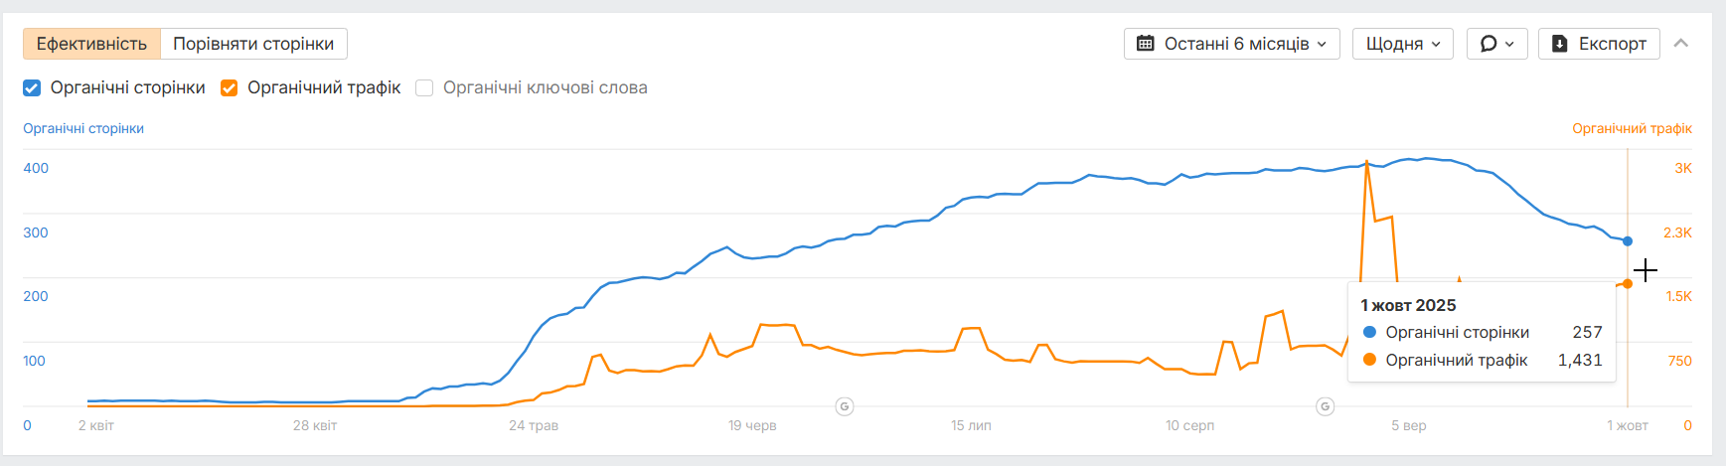Image resolution: width=1726 pixels, height=466 pixels.
Task: Click the 1 жовт date label on axis
Action: click(1628, 425)
